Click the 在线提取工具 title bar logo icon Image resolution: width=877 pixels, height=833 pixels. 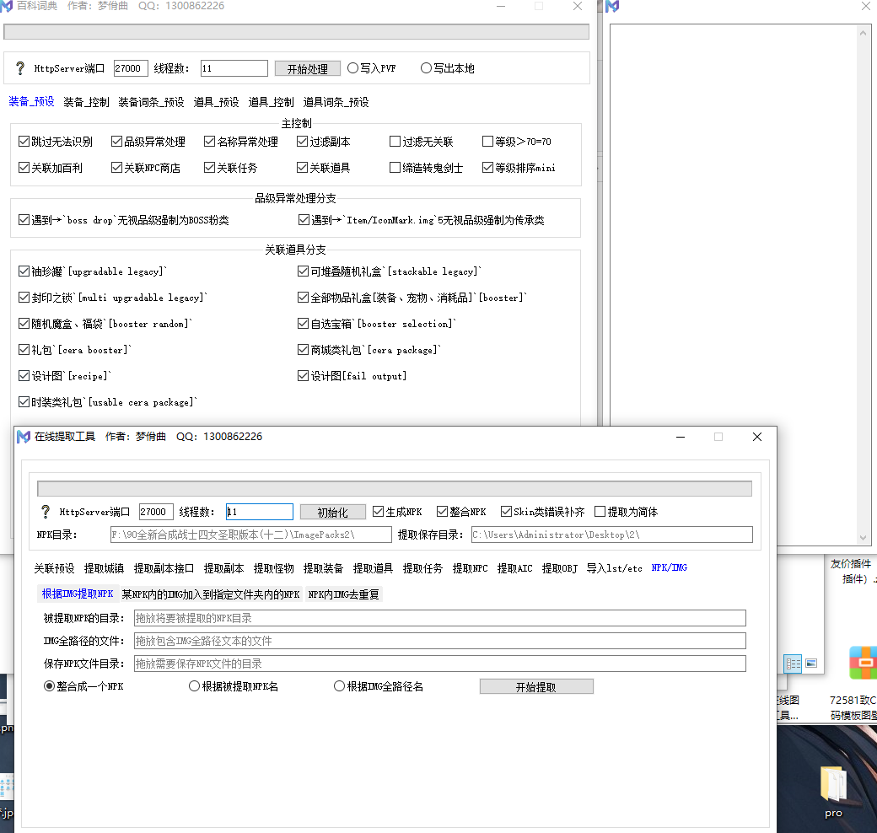click(24, 437)
